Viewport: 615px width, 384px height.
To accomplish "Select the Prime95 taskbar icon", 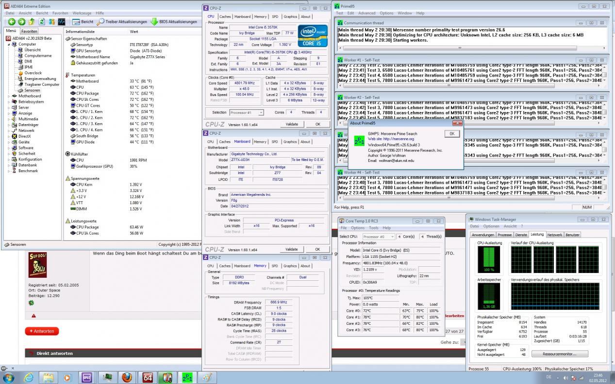I will coord(187,377).
